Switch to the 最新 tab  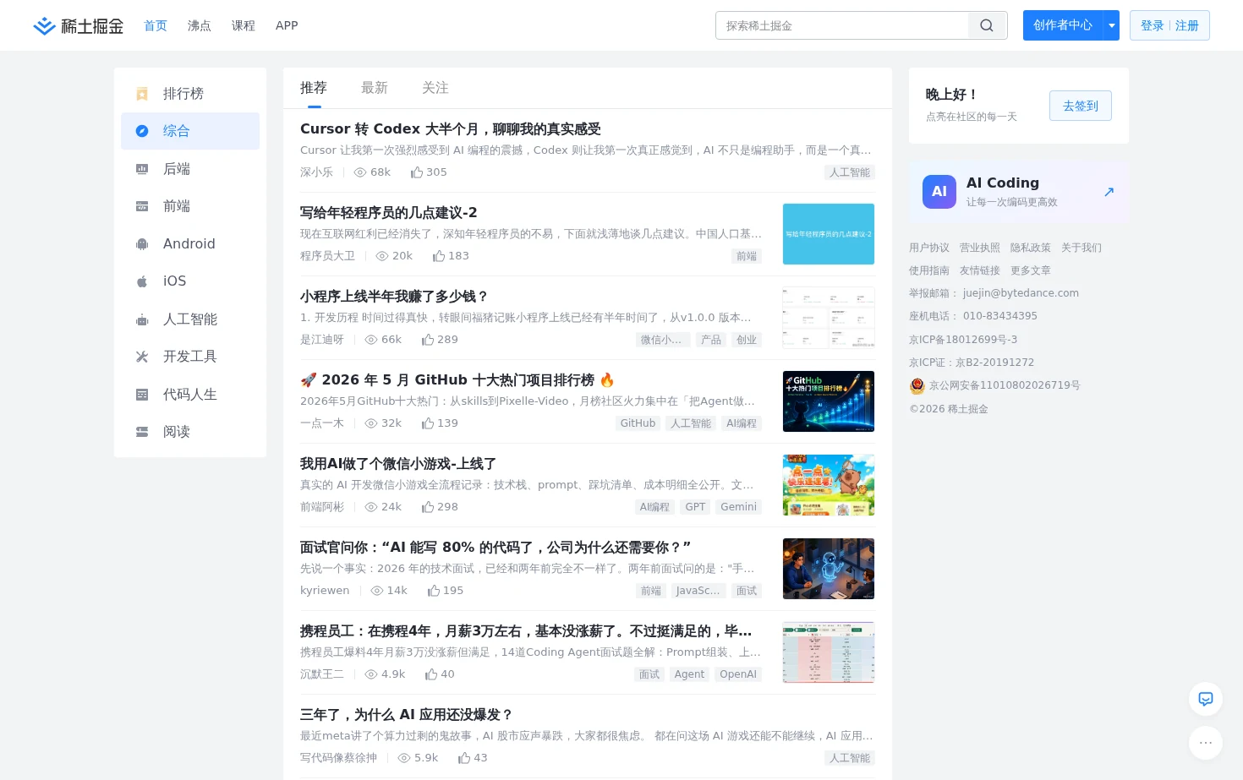(x=375, y=88)
